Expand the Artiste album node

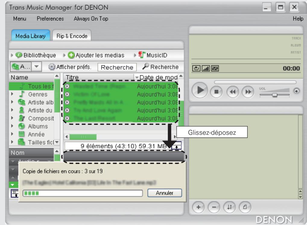coord(12,102)
